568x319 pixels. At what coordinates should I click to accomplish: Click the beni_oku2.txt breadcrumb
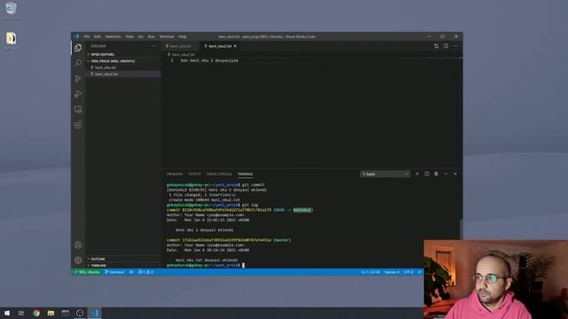coord(183,55)
